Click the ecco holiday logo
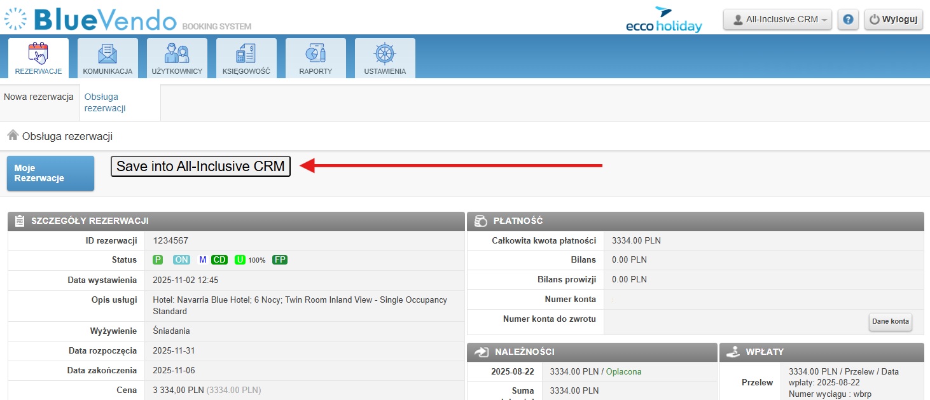Viewport: 930px width, 400px height. point(663,20)
